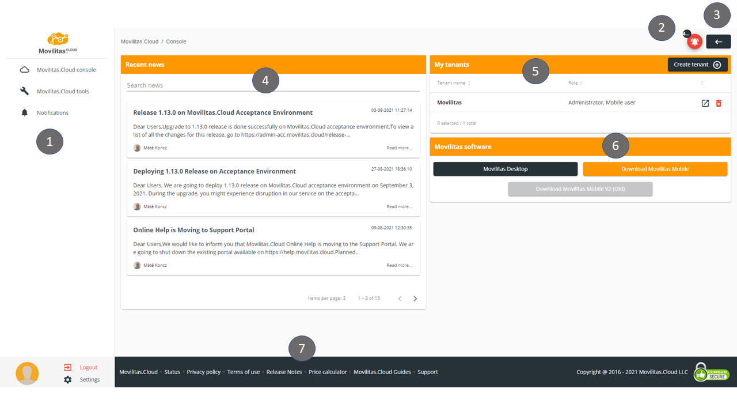737x415 pixels.
Task: Open Online Help is Moving news
Action: coord(193,230)
